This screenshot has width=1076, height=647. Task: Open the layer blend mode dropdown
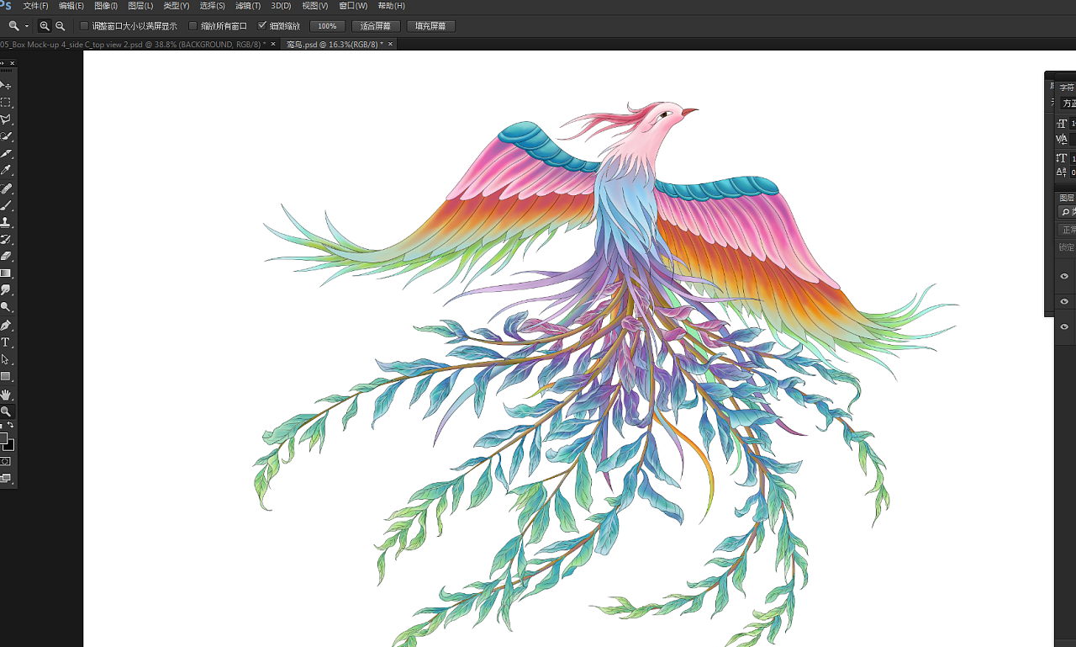[x=1066, y=229]
